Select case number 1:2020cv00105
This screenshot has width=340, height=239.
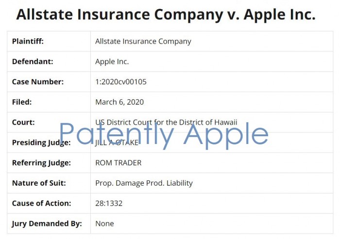[x=121, y=82]
